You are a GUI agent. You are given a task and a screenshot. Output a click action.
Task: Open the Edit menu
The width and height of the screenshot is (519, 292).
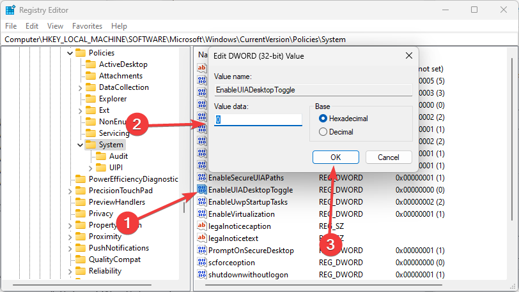32,26
